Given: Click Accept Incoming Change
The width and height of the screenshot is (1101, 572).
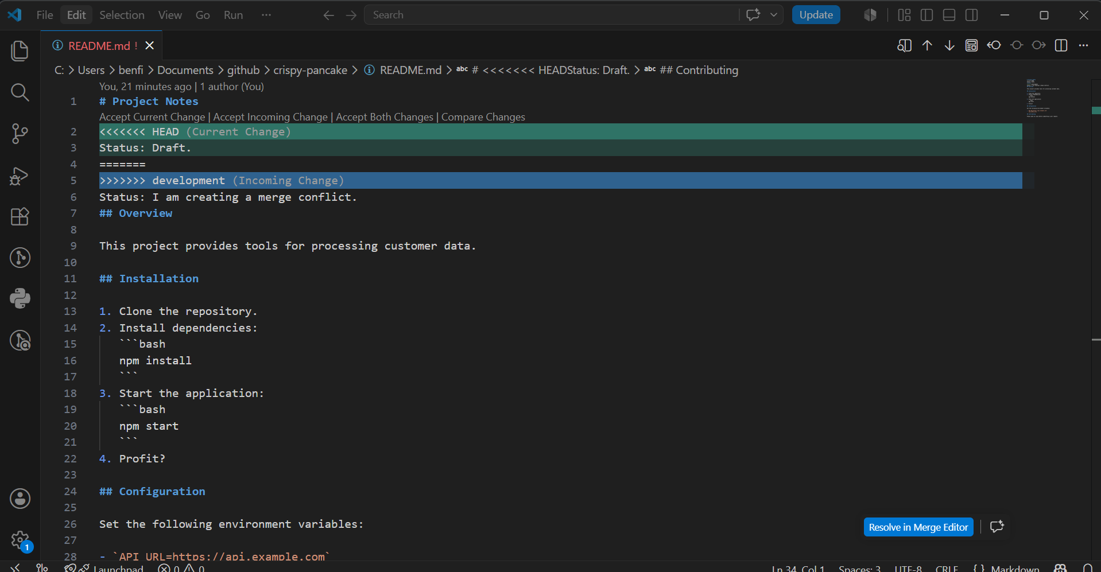Looking at the screenshot, I should point(270,117).
